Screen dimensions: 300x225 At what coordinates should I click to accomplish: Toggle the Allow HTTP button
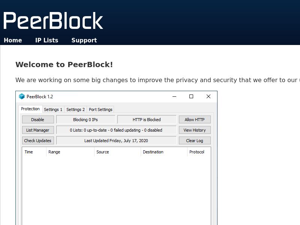coord(195,120)
